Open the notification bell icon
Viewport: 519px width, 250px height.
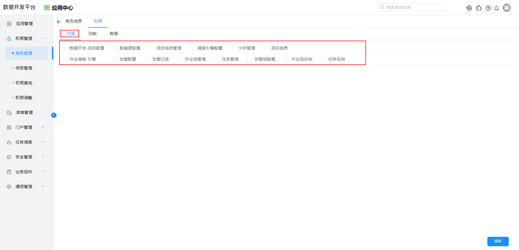(x=496, y=8)
